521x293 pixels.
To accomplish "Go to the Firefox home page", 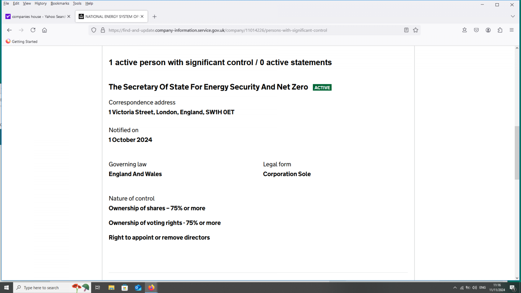I will point(45,30).
